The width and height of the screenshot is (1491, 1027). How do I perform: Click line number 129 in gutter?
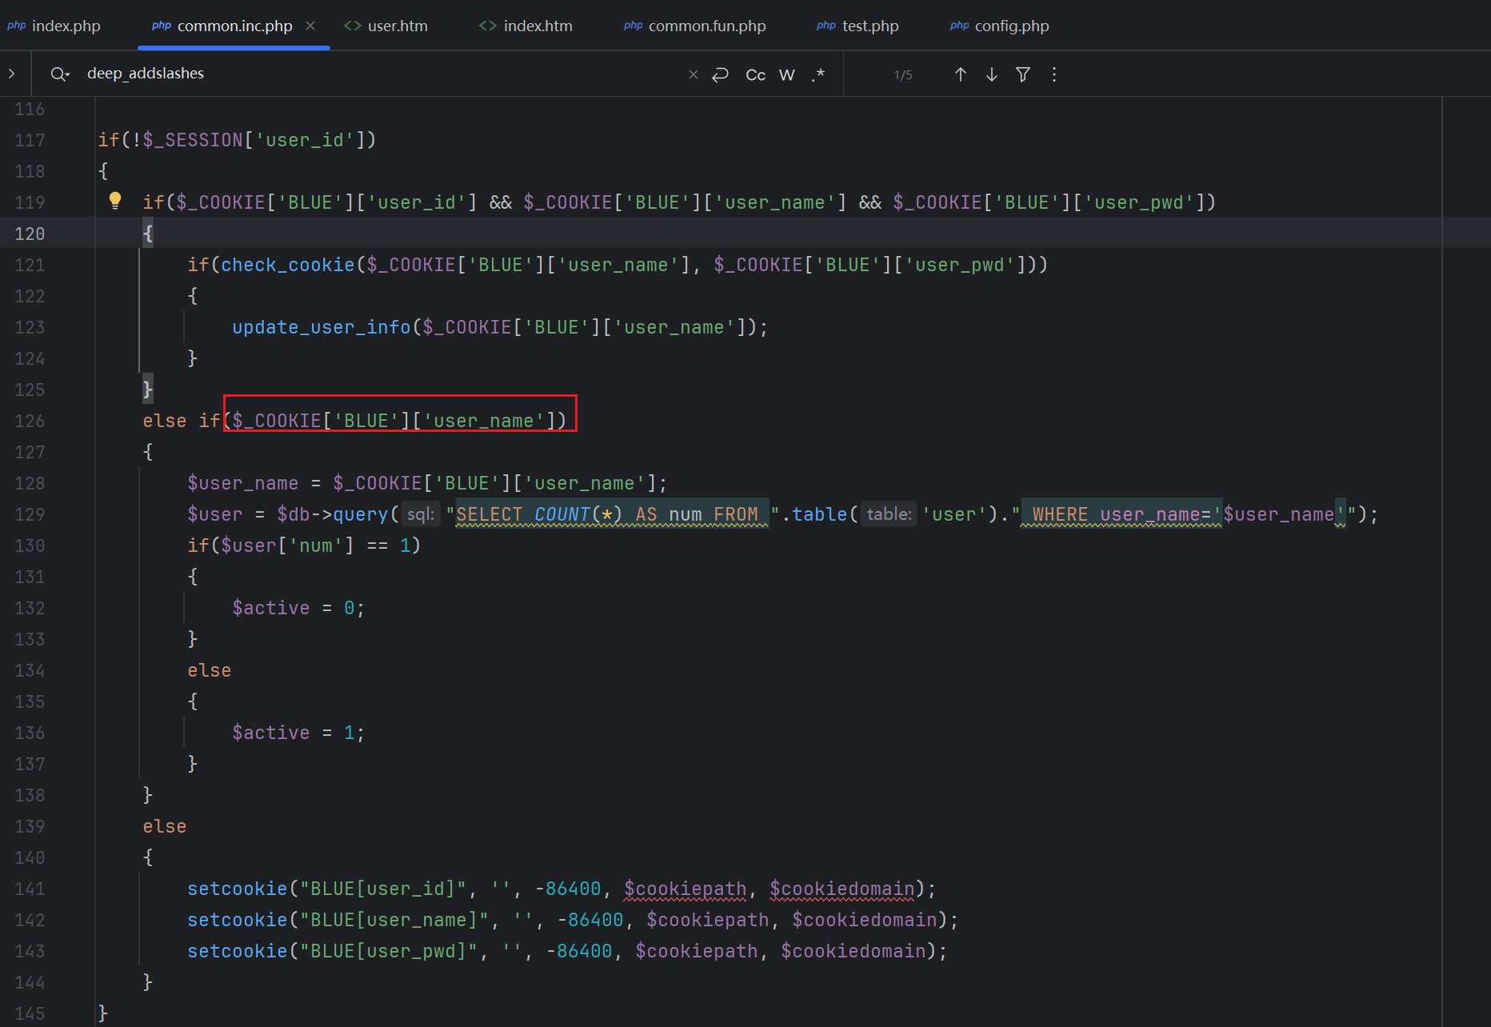tap(30, 514)
